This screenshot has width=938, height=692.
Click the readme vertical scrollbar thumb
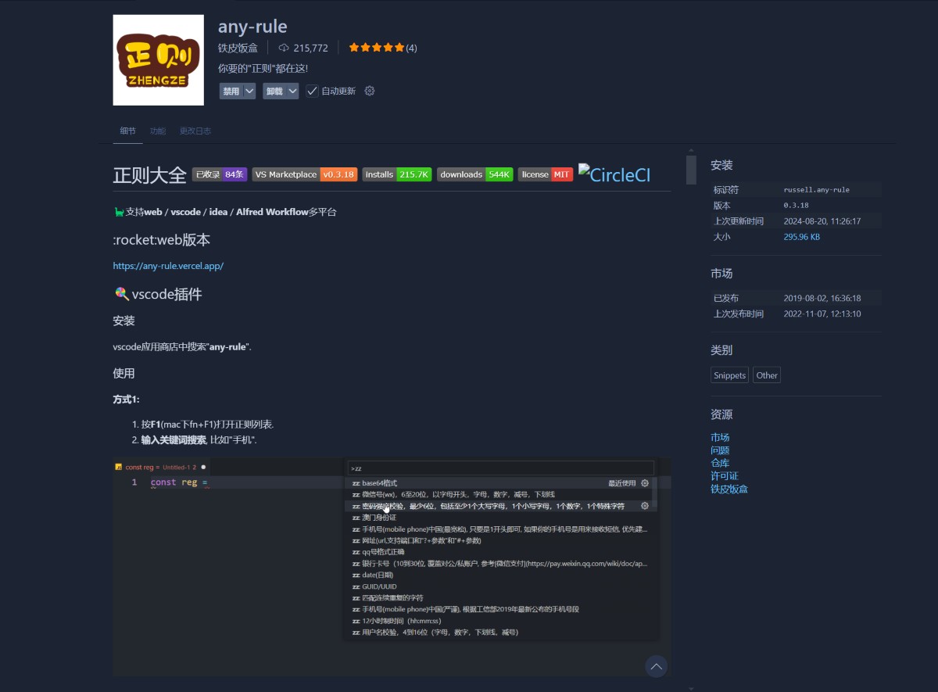[x=691, y=170]
